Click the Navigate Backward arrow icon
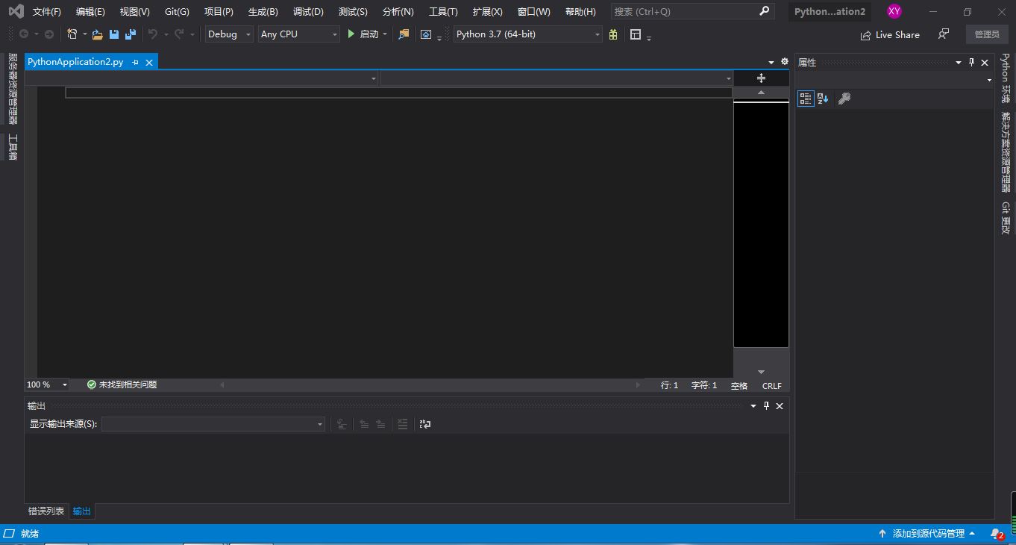This screenshot has height=545, width=1016. 24,34
